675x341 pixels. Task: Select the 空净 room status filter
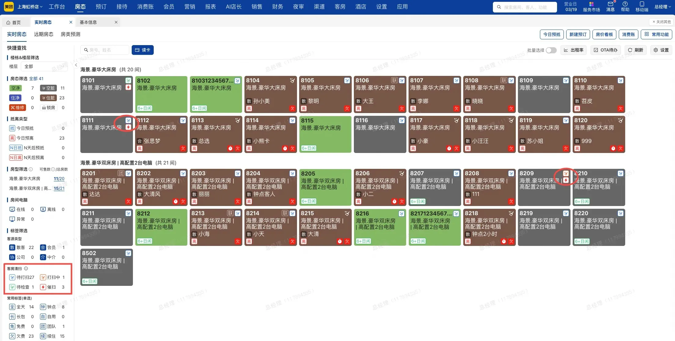tap(15, 88)
